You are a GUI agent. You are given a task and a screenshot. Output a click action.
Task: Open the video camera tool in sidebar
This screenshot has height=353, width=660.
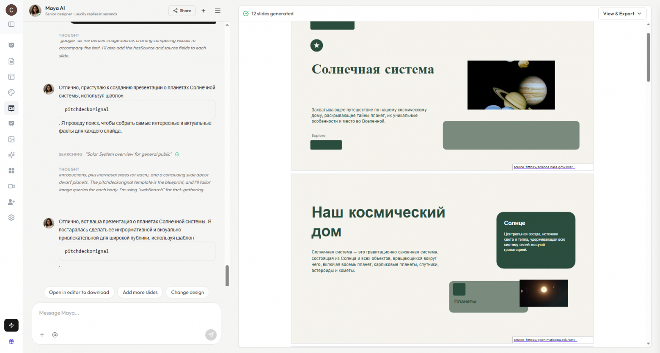click(11, 186)
